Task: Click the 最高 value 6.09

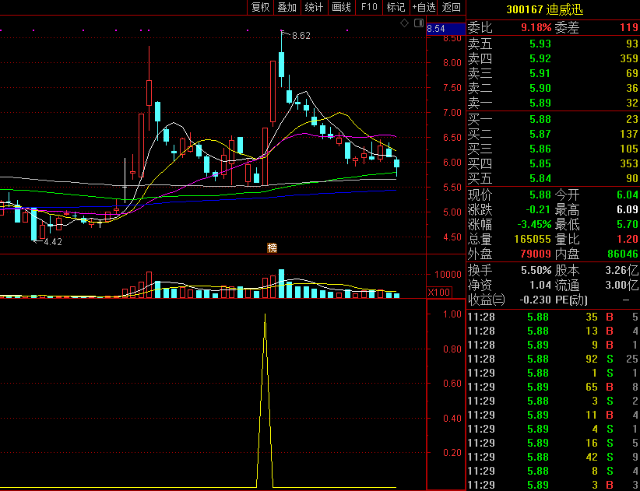Action: pyautogui.click(x=627, y=210)
